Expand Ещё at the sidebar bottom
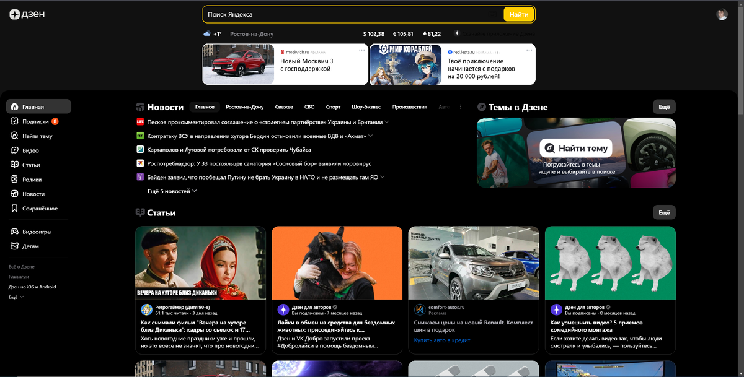Image resolution: width=744 pixels, height=377 pixels. click(16, 297)
